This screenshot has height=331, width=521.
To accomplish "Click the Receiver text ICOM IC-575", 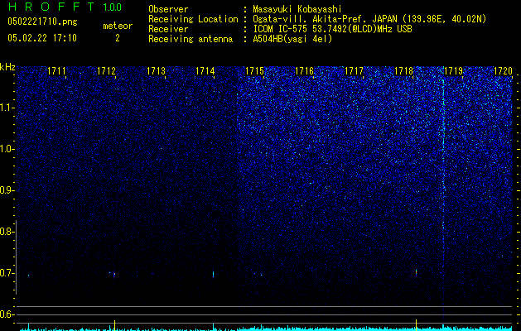I will (281, 29).
